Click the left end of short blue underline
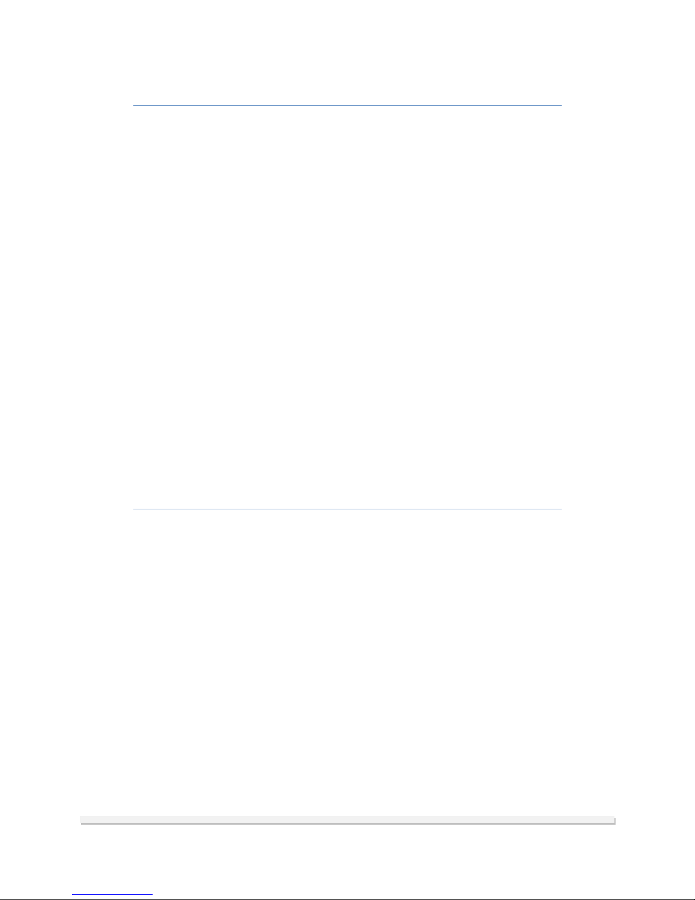The image size is (695, 900). (74, 895)
